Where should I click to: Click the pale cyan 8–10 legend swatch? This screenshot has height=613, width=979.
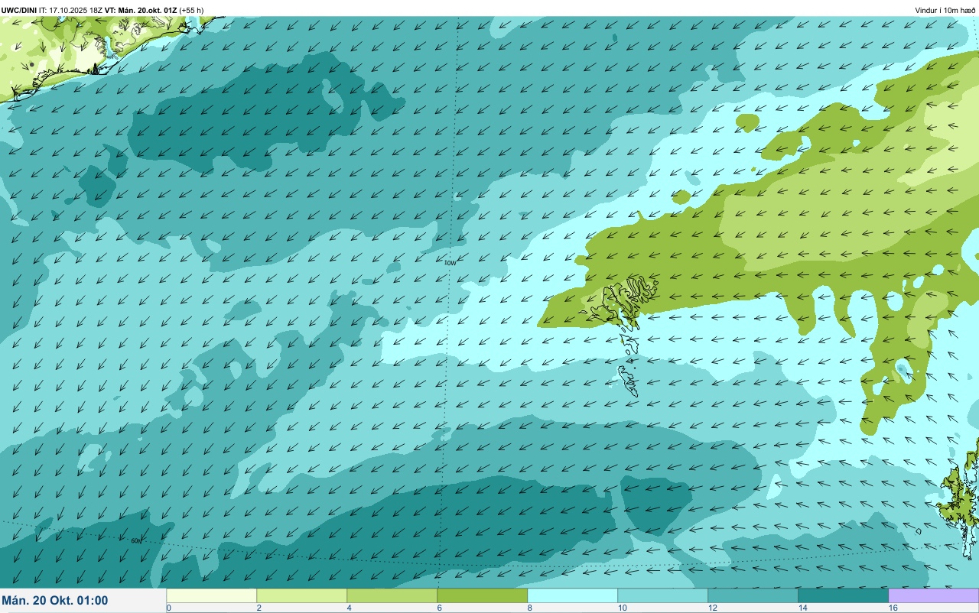click(x=572, y=595)
